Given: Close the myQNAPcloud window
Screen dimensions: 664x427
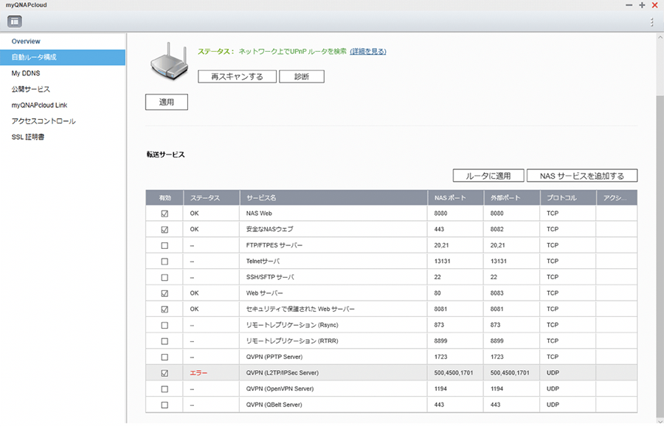Looking at the screenshot, I should [654, 5].
